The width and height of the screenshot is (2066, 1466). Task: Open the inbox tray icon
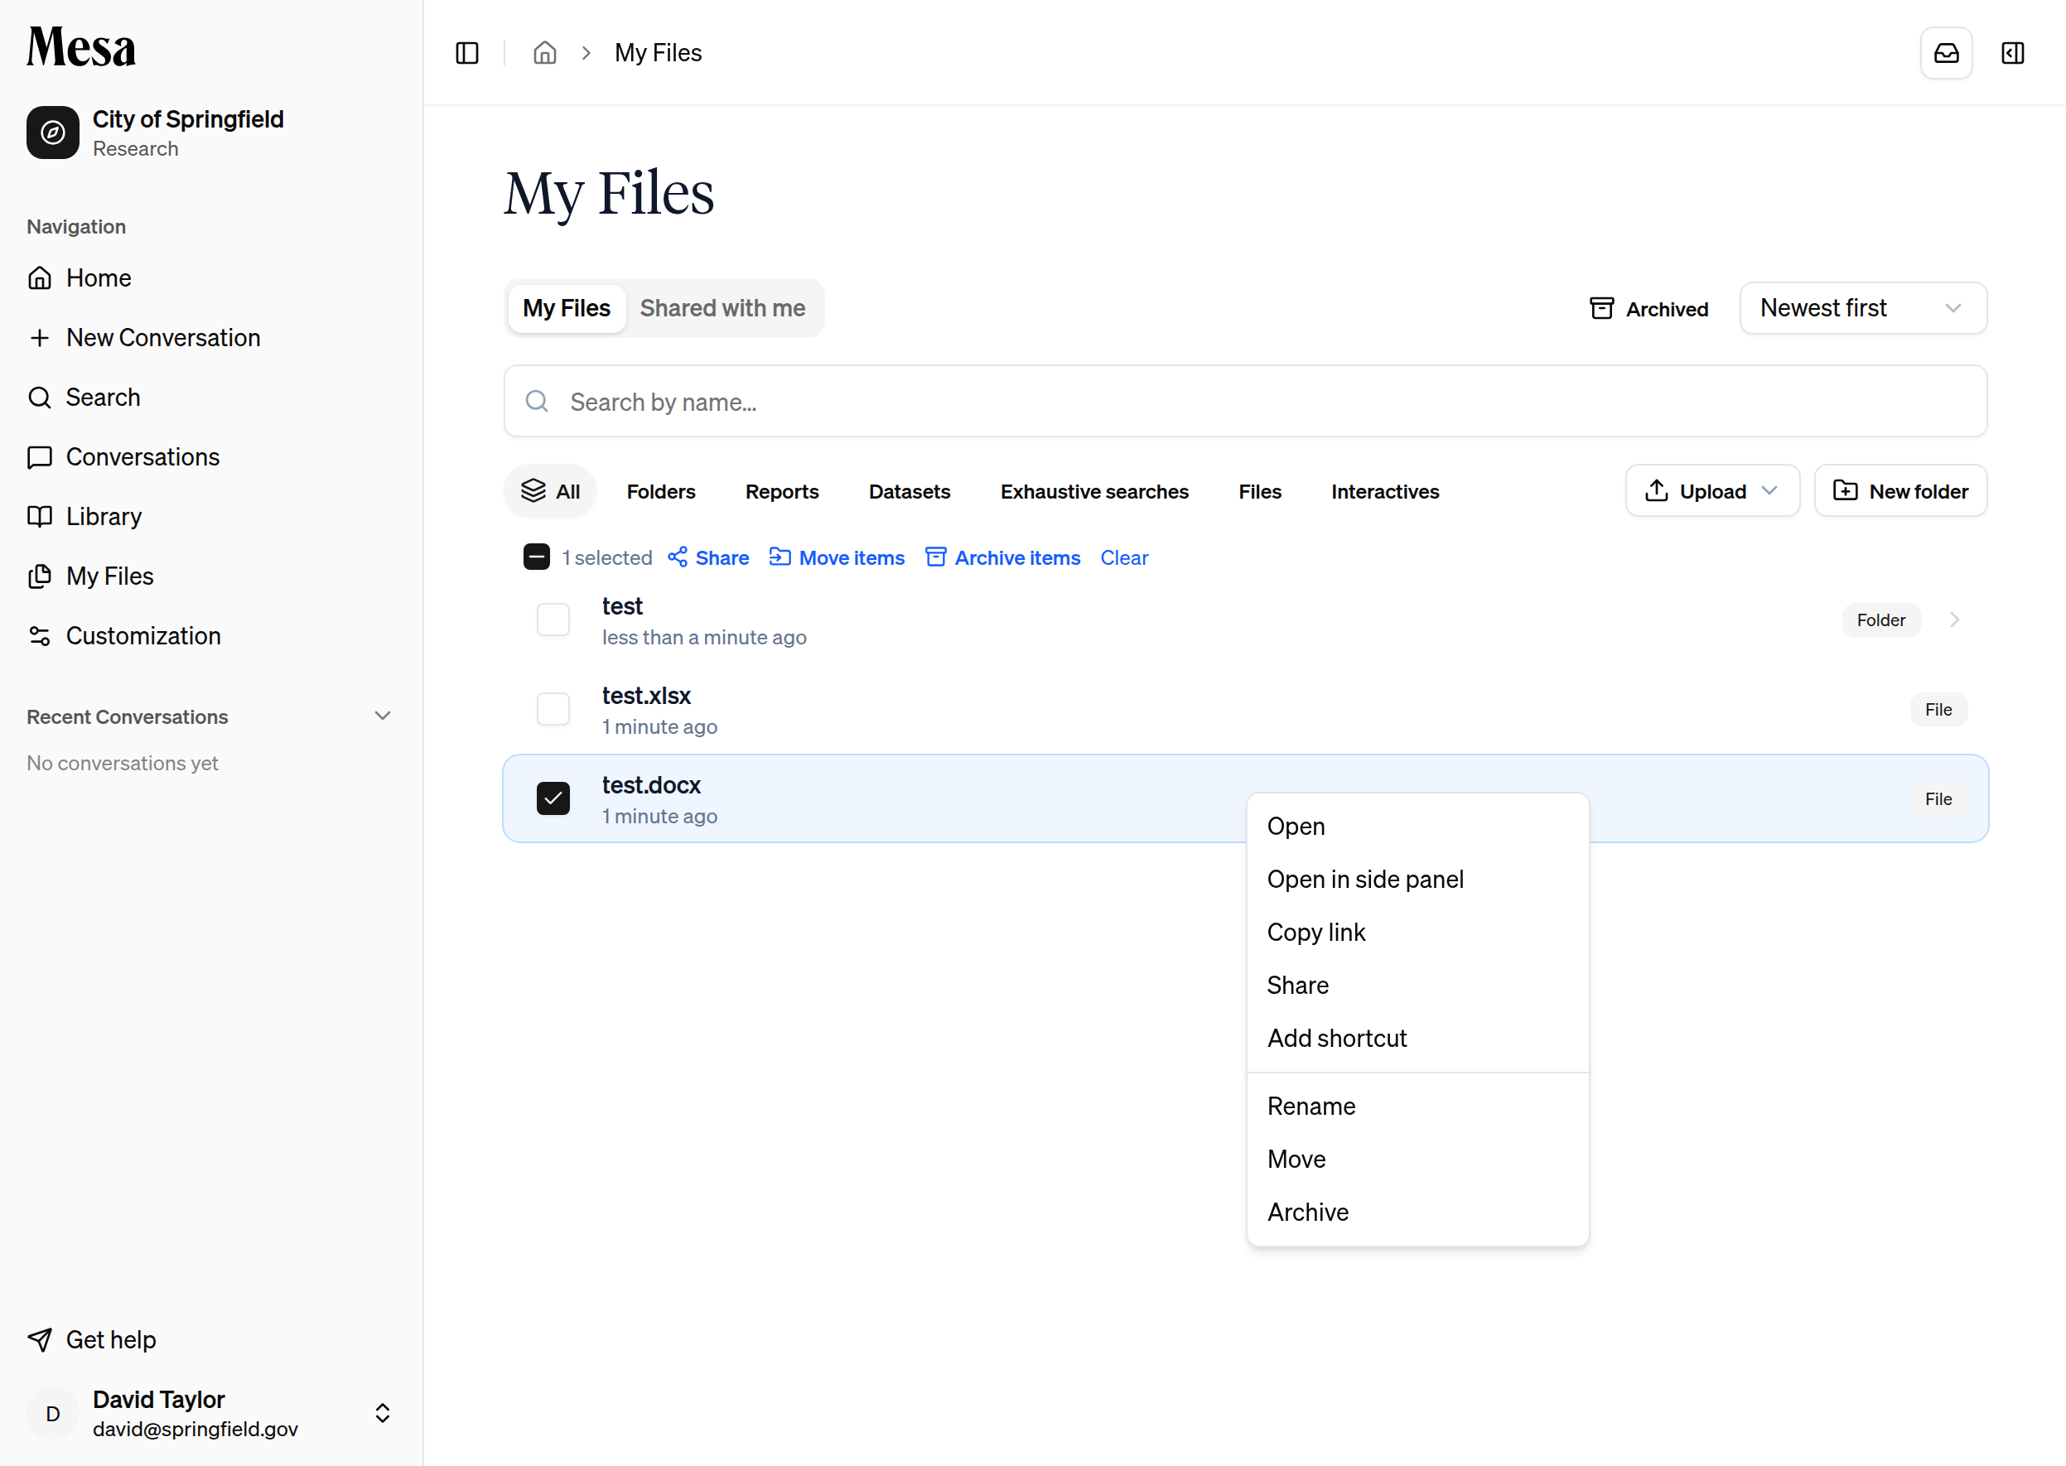(1946, 53)
